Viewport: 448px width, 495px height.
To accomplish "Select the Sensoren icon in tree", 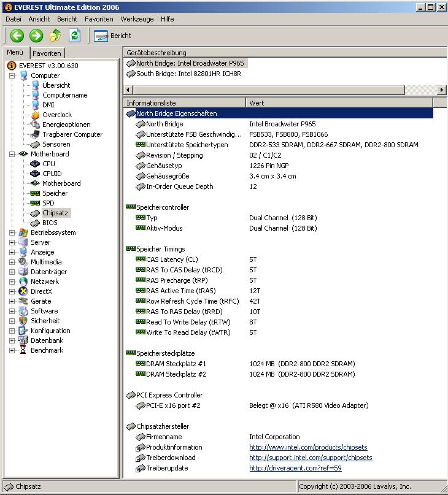I will pyautogui.click(x=35, y=144).
